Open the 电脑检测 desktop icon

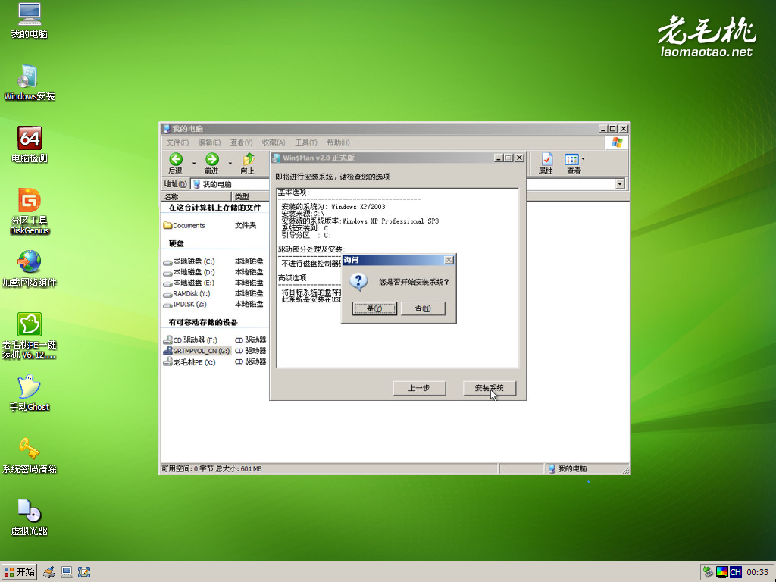[x=30, y=145]
